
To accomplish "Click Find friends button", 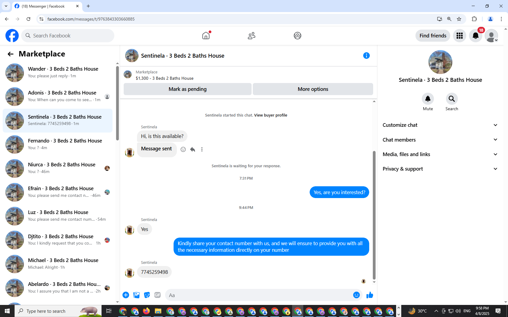I will click(x=433, y=36).
